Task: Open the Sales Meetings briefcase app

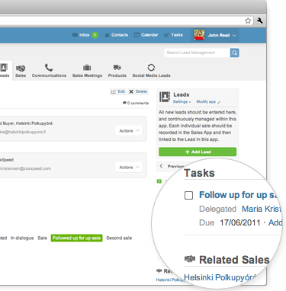Action: pyautogui.click(x=87, y=71)
